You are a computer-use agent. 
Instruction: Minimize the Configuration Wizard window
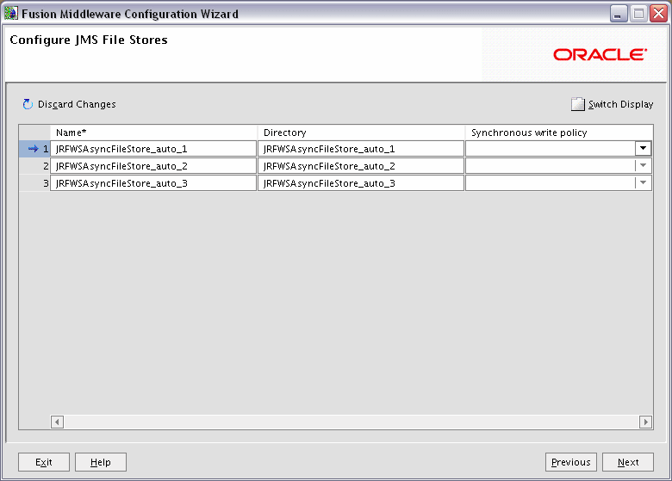[x=619, y=14]
